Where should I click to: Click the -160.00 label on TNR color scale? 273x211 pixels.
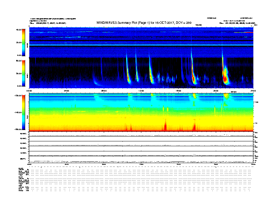[18, 129]
